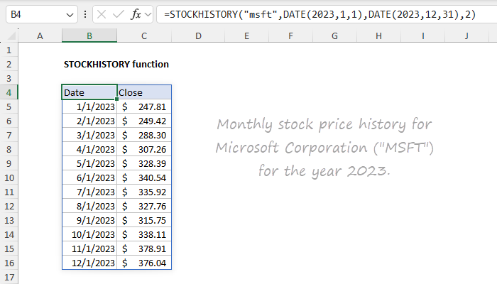This screenshot has height=284, width=497.
Task: Select the date cell 3/1/2023
Action: click(89, 136)
